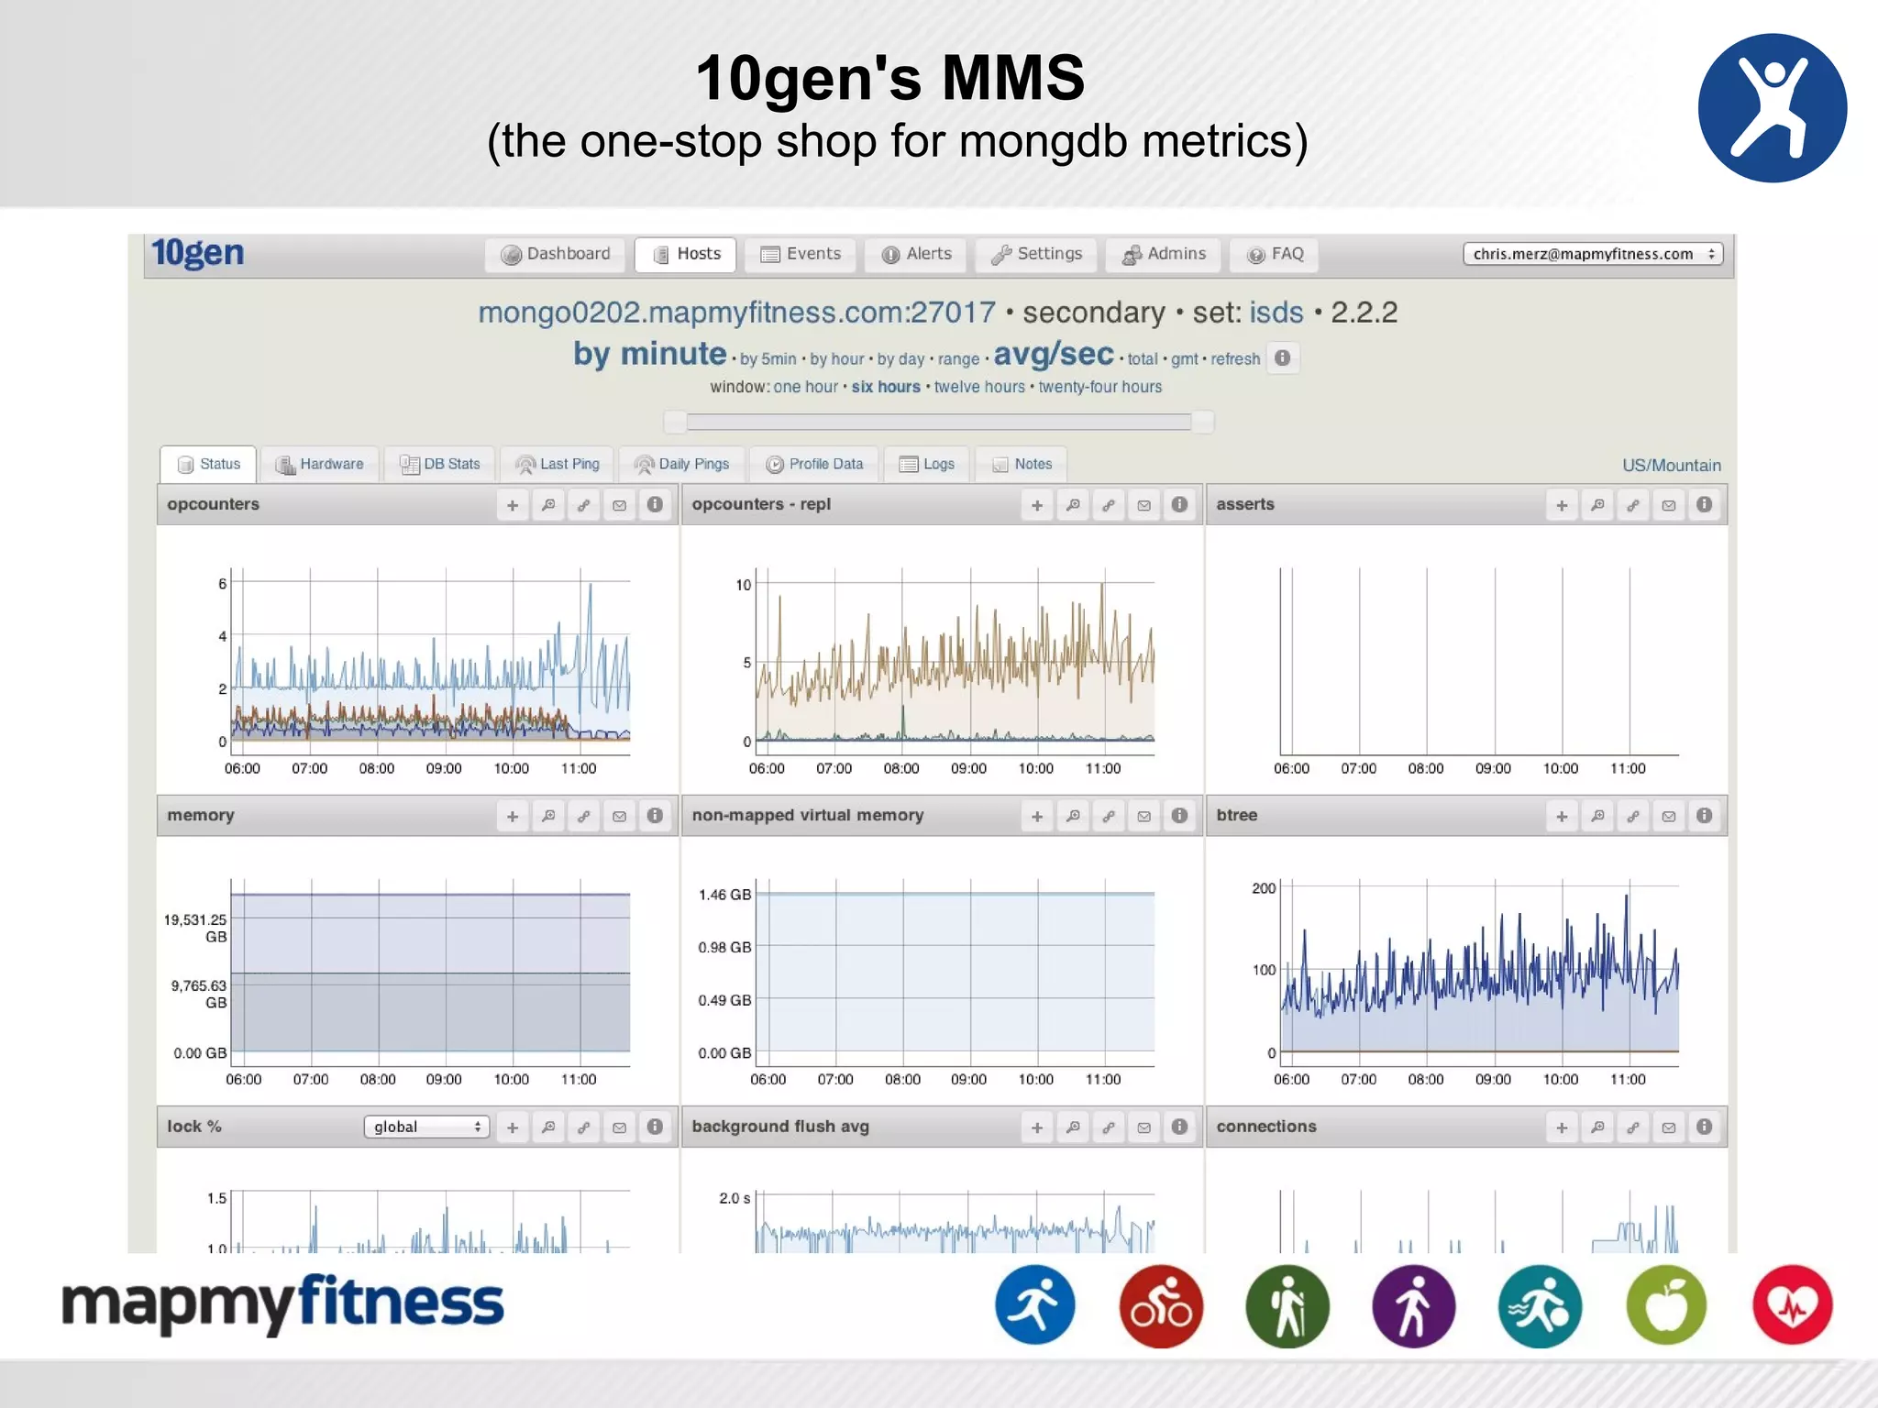1878x1408 pixels.
Task: Select the by 5min granularity link
Action: [x=768, y=359]
